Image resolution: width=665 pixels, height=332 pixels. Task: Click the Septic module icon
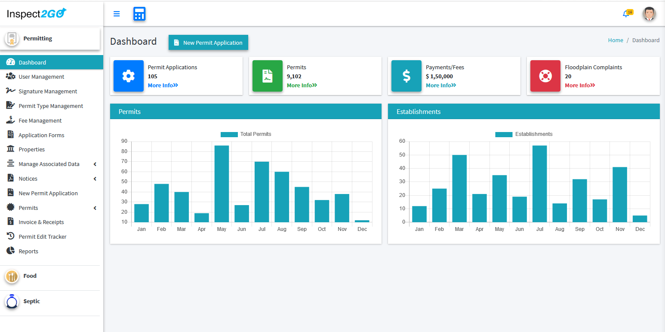coord(12,301)
